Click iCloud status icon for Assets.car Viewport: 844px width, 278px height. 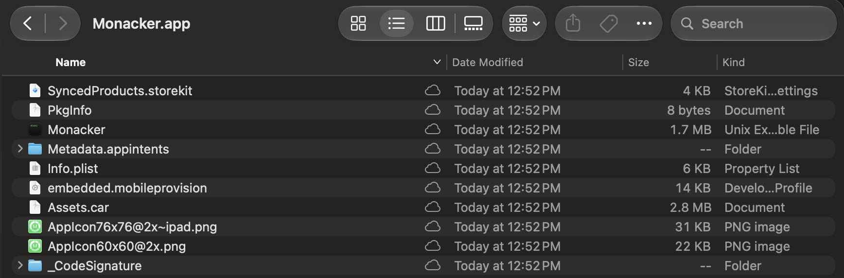tap(433, 207)
